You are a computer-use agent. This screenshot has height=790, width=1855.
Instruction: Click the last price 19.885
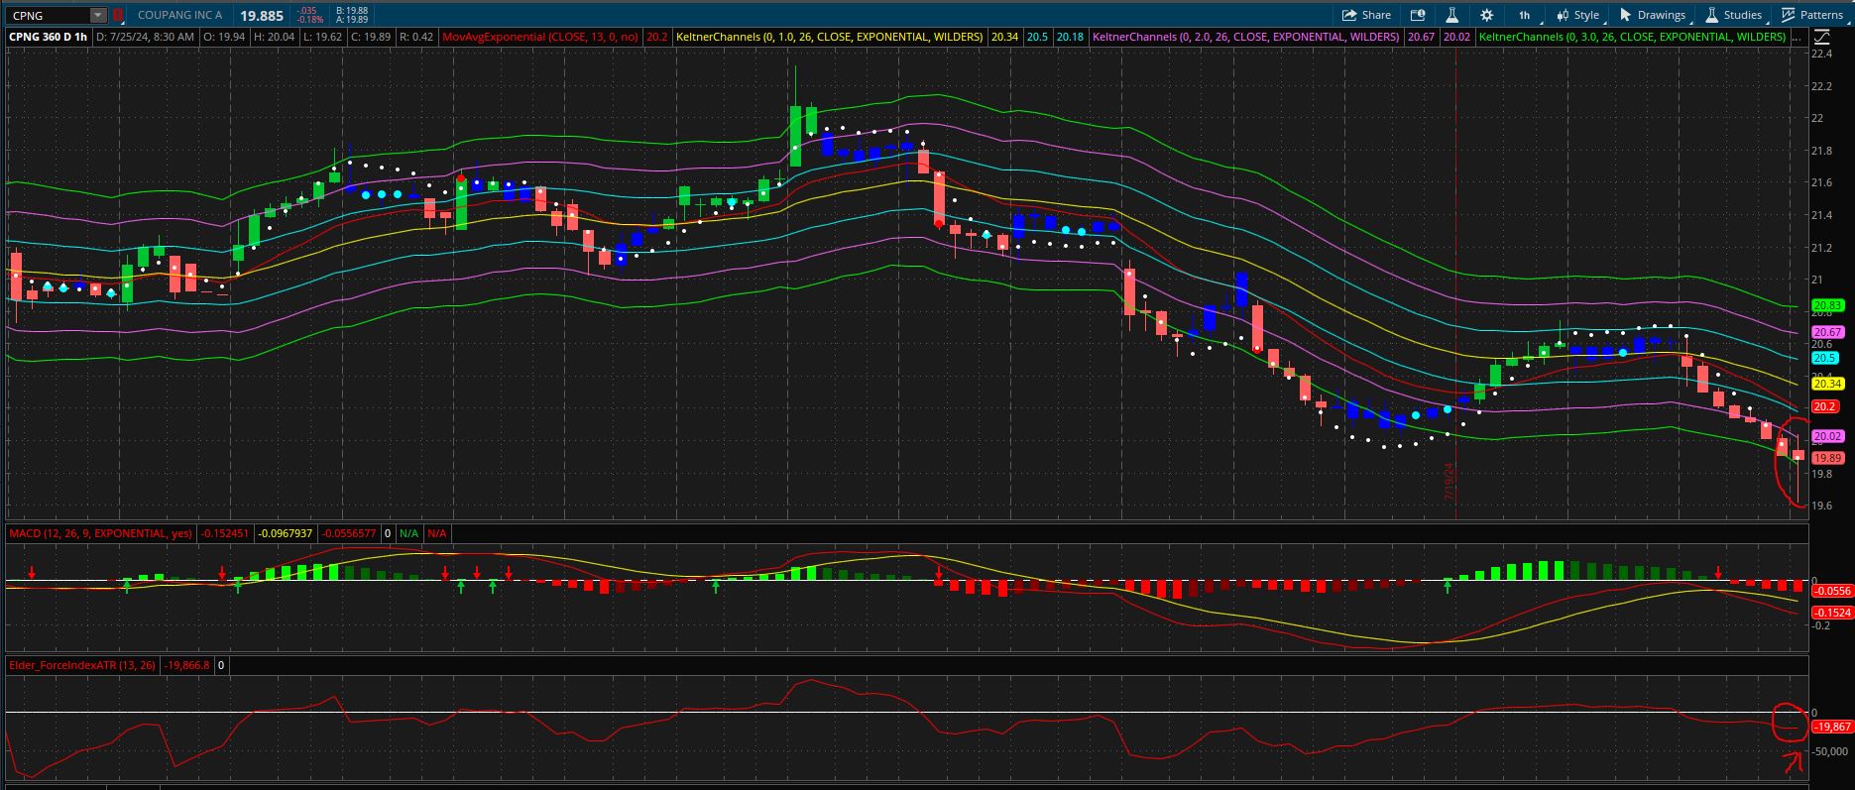(x=261, y=16)
